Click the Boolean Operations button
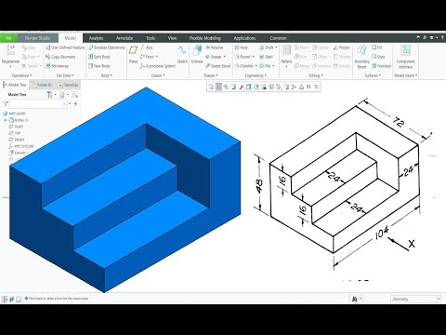 tap(106, 47)
